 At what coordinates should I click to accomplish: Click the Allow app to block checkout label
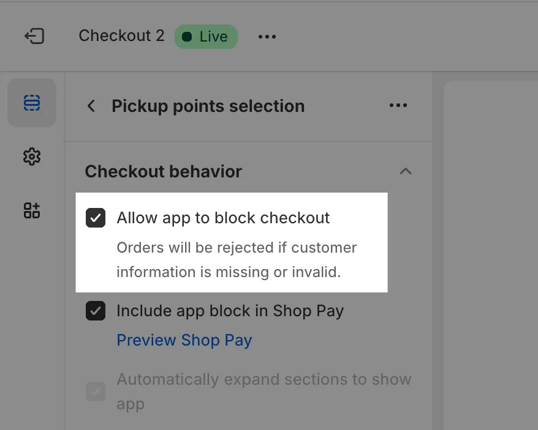[x=223, y=218]
